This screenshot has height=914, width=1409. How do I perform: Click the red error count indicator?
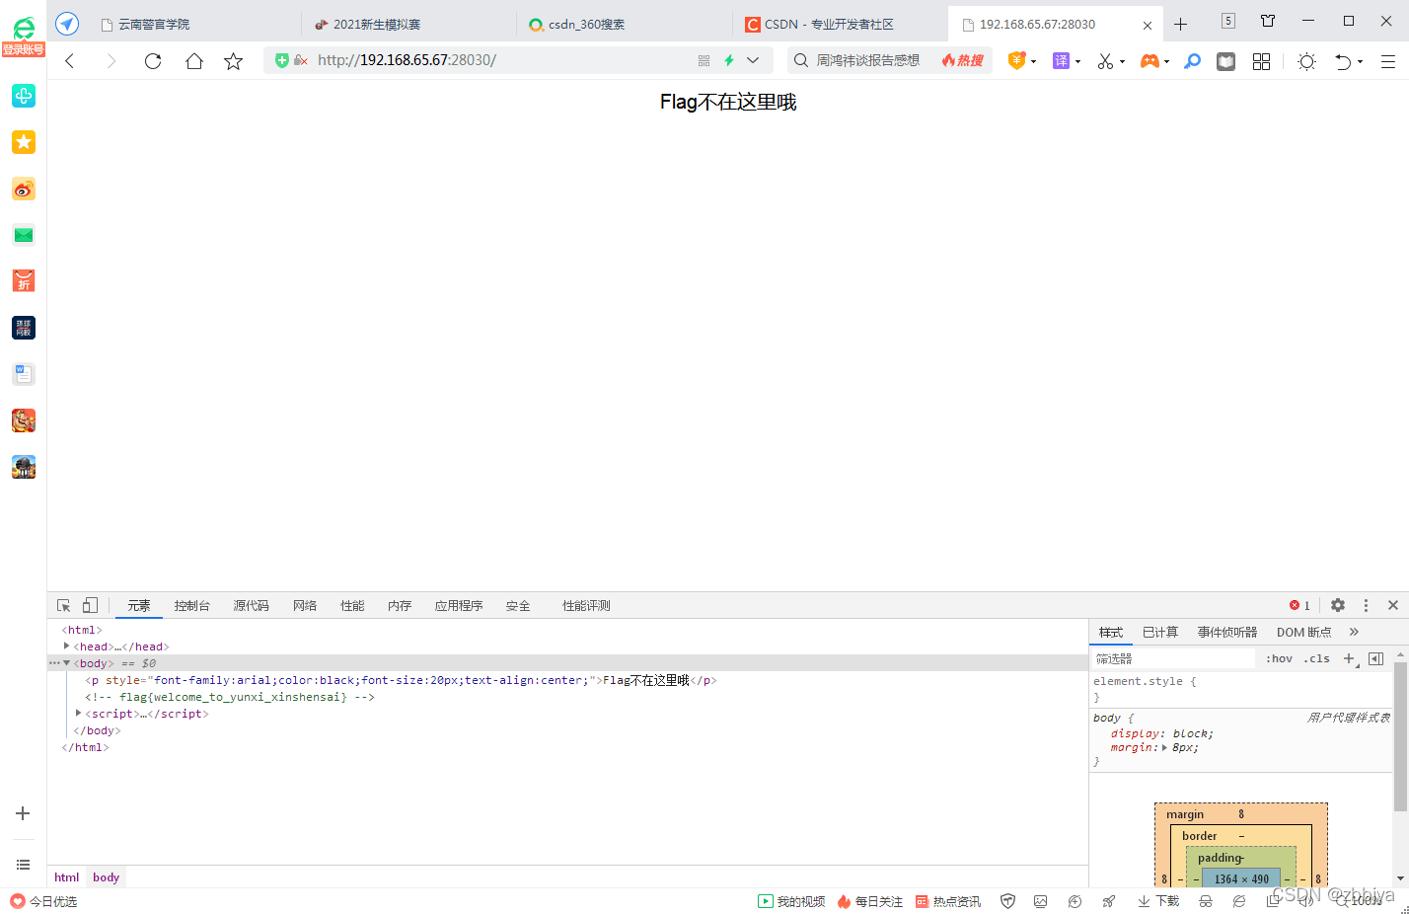coord(1299,605)
